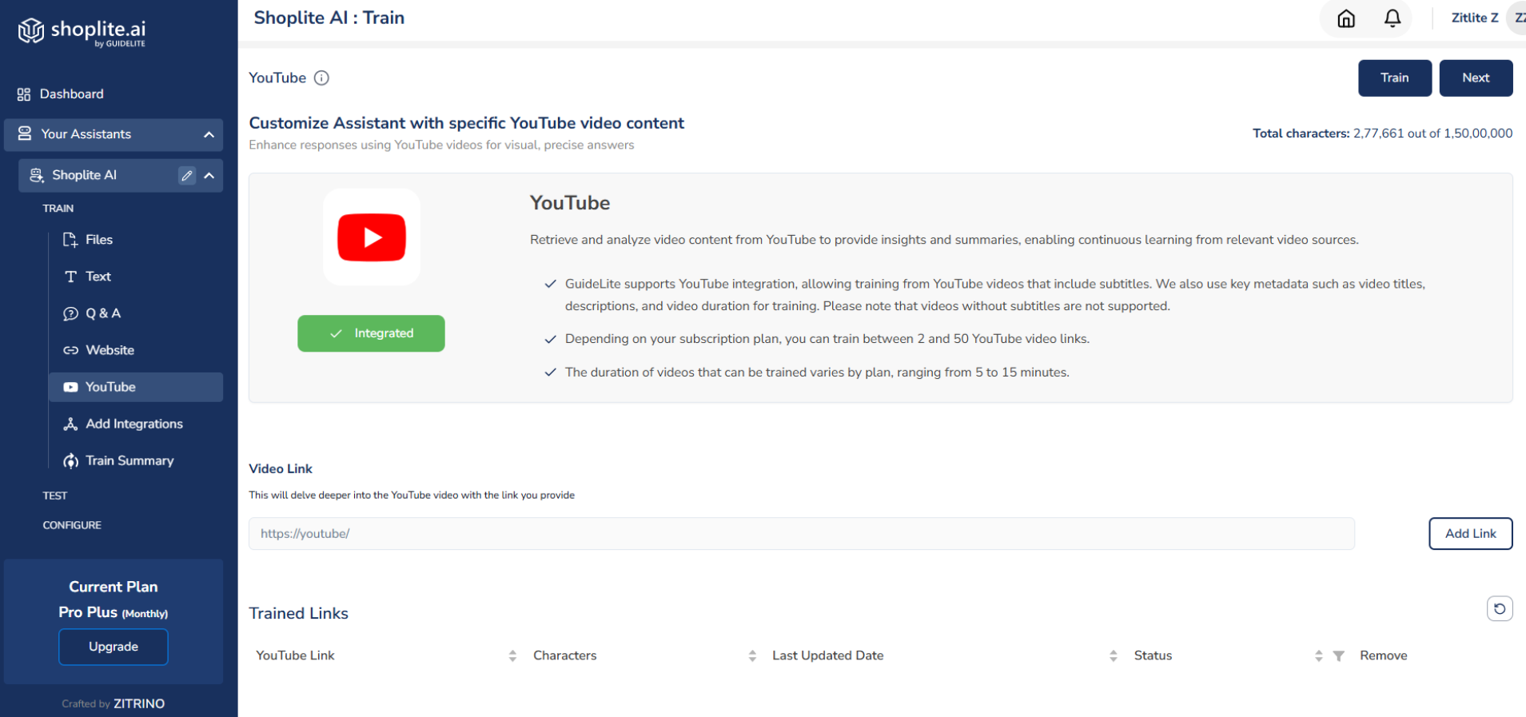Click the Remove column header
The height and width of the screenshot is (717, 1526).
tap(1384, 655)
